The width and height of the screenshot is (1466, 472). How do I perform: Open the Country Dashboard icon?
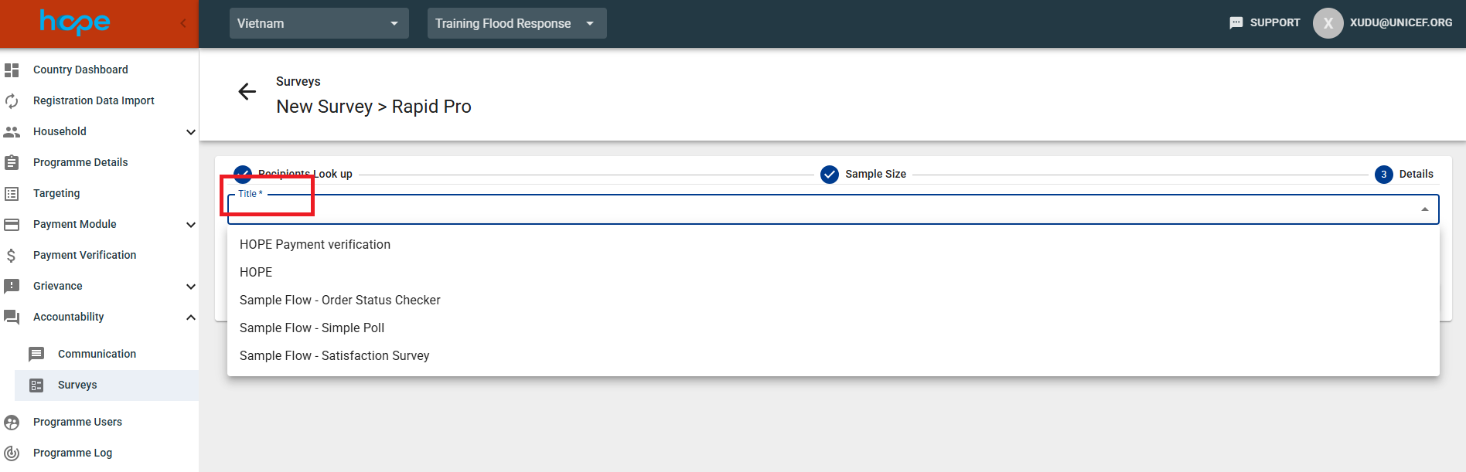coord(12,70)
